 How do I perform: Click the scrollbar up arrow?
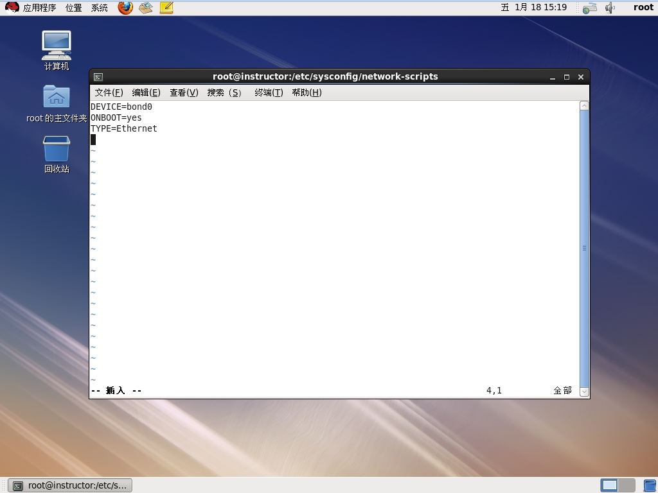click(584, 106)
